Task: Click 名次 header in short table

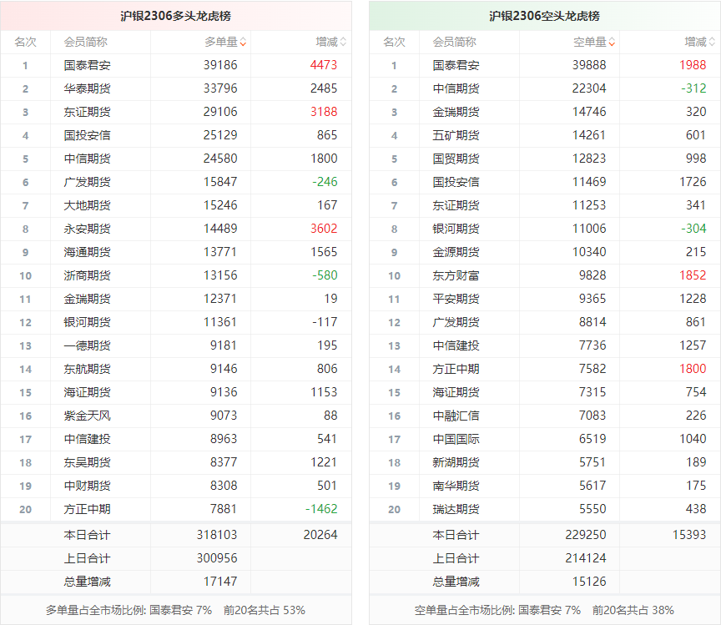Action: [x=394, y=42]
